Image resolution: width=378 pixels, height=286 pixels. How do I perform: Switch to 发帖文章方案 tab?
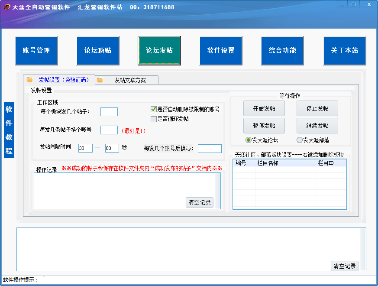tap(127, 80)
